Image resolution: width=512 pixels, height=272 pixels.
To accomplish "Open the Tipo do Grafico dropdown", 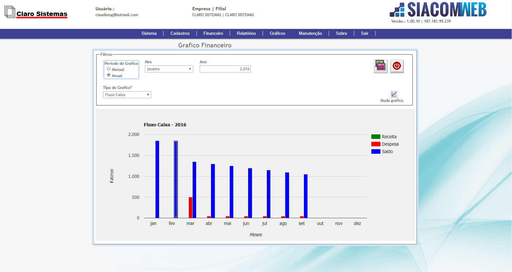I will [x=127, y=95].
